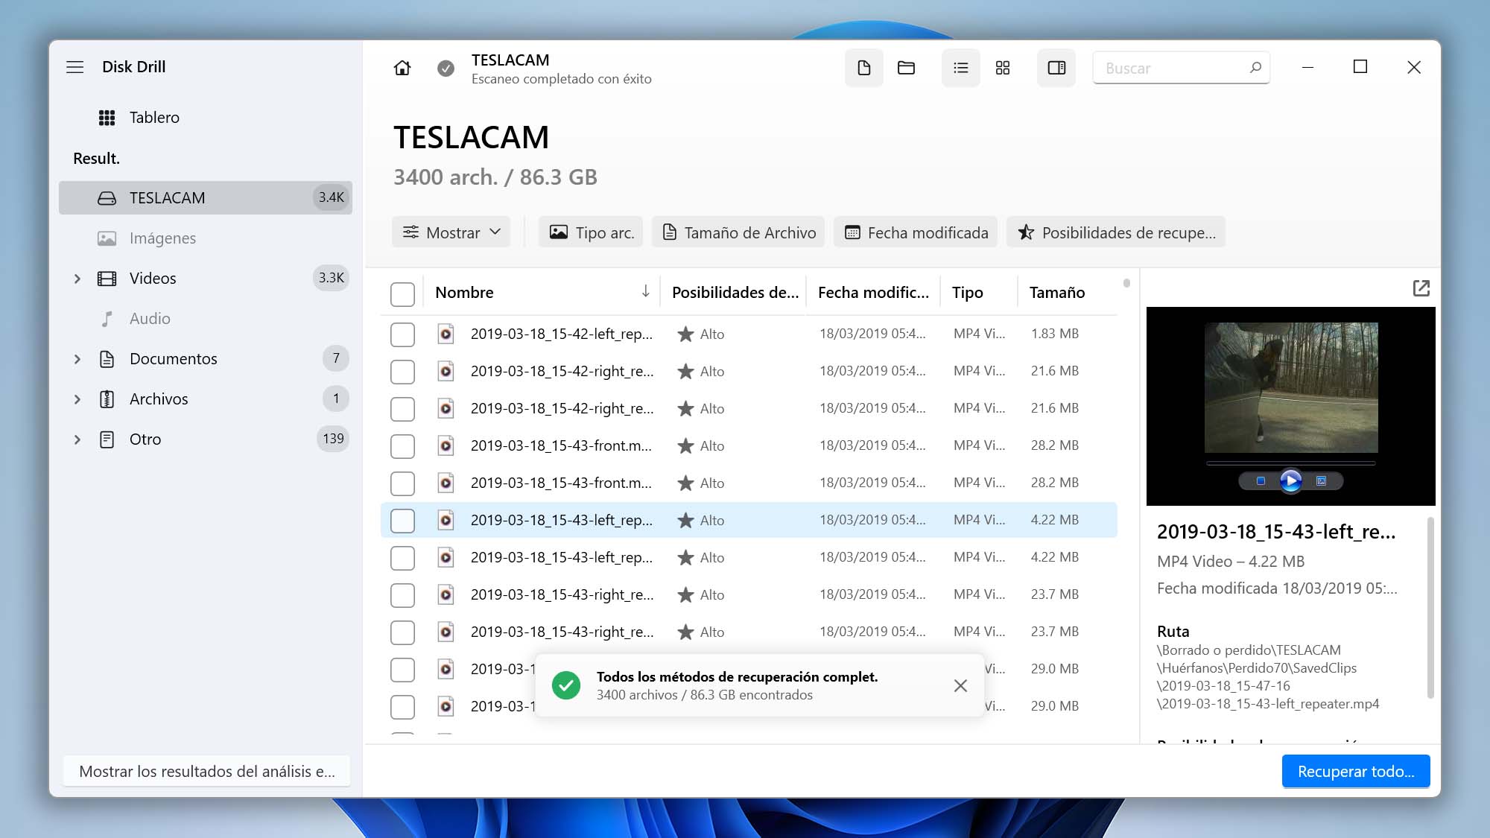Switch to file view icon in toolbar
Screen dimensions: 1490x838
864,68
